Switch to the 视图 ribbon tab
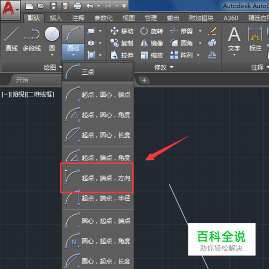This screenshot has width=269, height=269. [129, 18]
